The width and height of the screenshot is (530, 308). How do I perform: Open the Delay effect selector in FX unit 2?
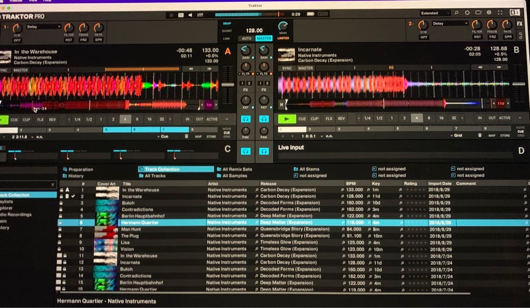[x=448, y=23]
